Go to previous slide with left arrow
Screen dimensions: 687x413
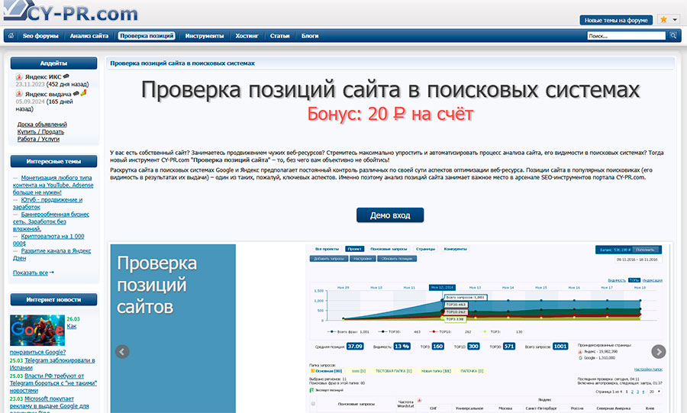[122, 351]
